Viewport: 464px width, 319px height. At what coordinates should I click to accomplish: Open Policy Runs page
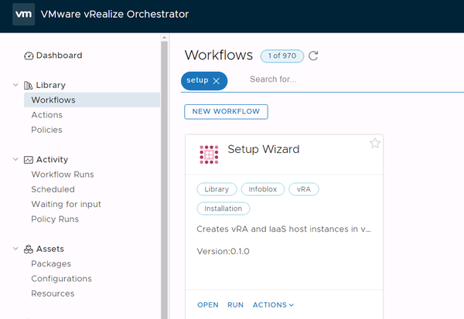(x=55, y=219)
